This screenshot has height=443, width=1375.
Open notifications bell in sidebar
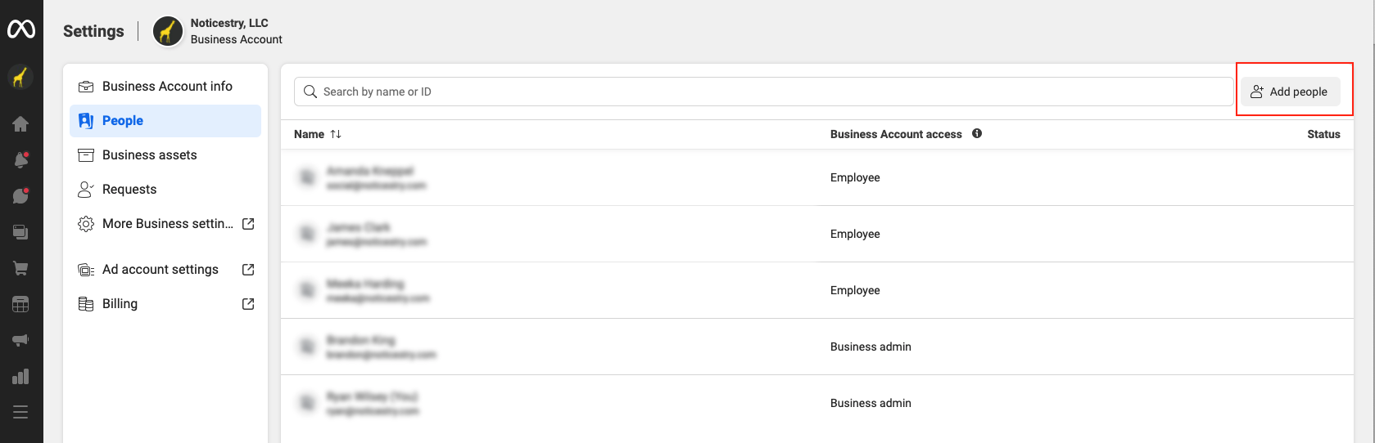[x=20, y=160]
